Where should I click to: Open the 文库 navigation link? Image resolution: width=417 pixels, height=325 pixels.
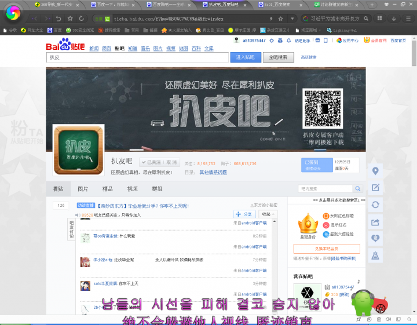click(x=209, y=49)
